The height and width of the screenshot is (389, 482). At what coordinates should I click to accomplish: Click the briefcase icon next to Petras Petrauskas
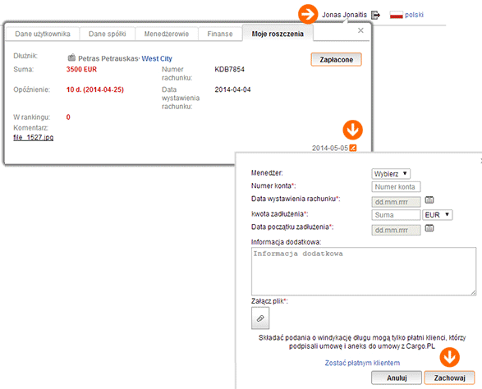coord(71,57)
